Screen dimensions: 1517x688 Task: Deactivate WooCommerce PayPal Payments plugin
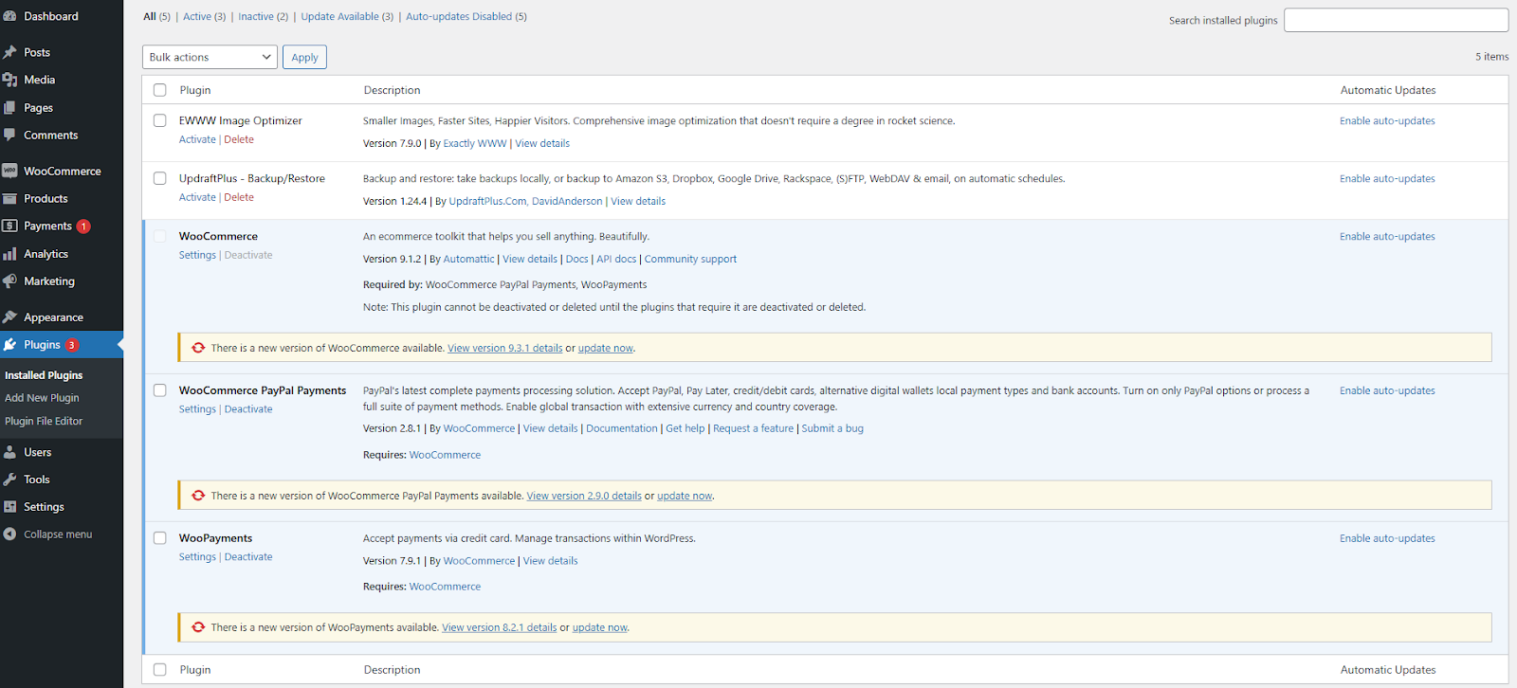(248, 409)
